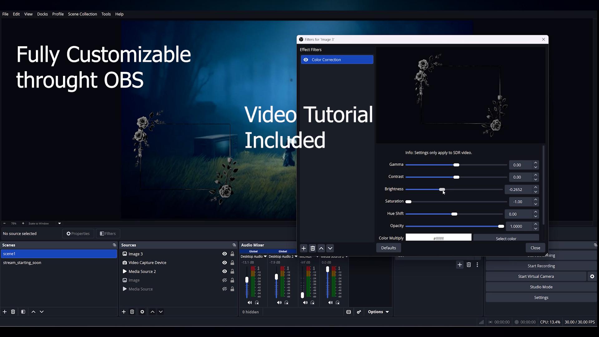Click the Defaults button in filters dialog

[x=388, y=248]
